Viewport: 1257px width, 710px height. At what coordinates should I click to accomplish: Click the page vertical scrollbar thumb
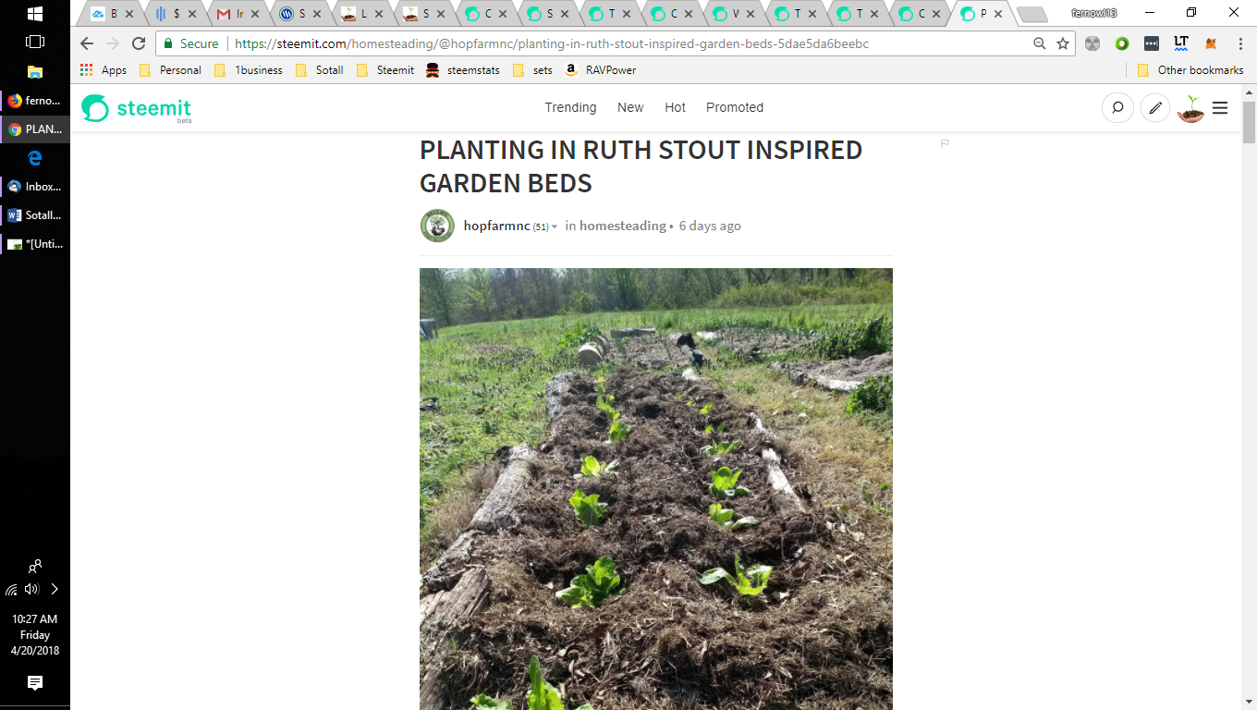click(1249, 121)
